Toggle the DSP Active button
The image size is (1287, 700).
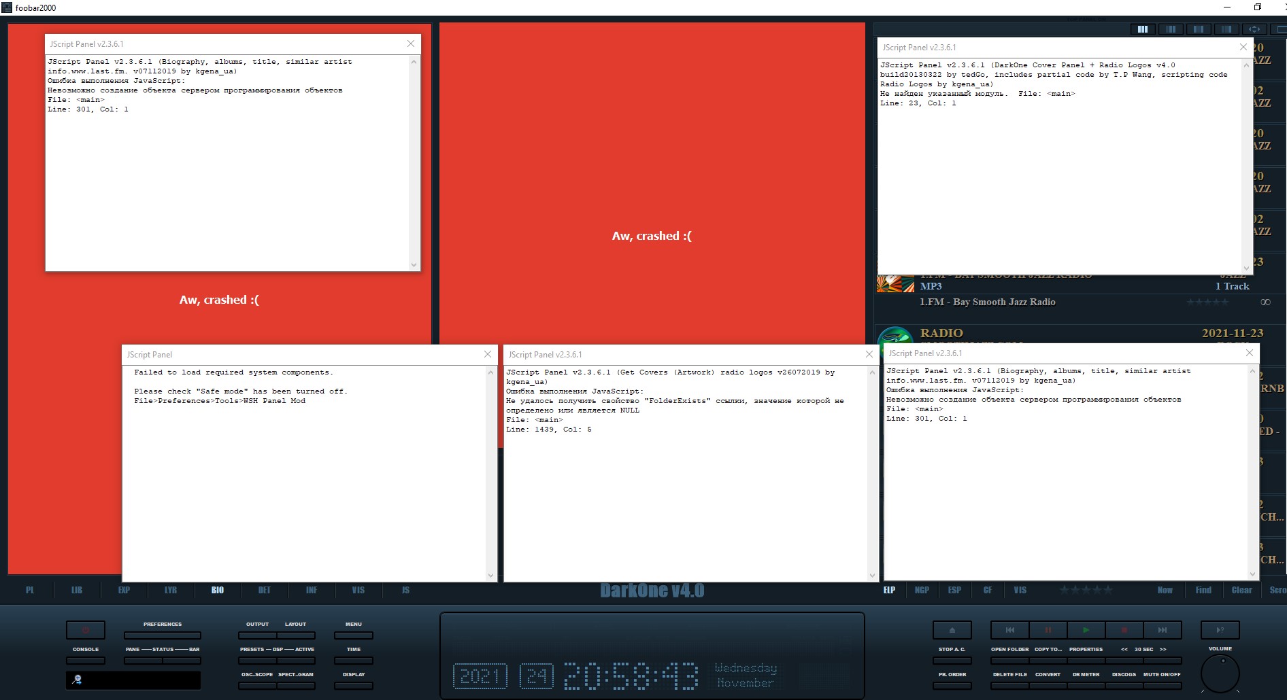[x=296, y=660]
